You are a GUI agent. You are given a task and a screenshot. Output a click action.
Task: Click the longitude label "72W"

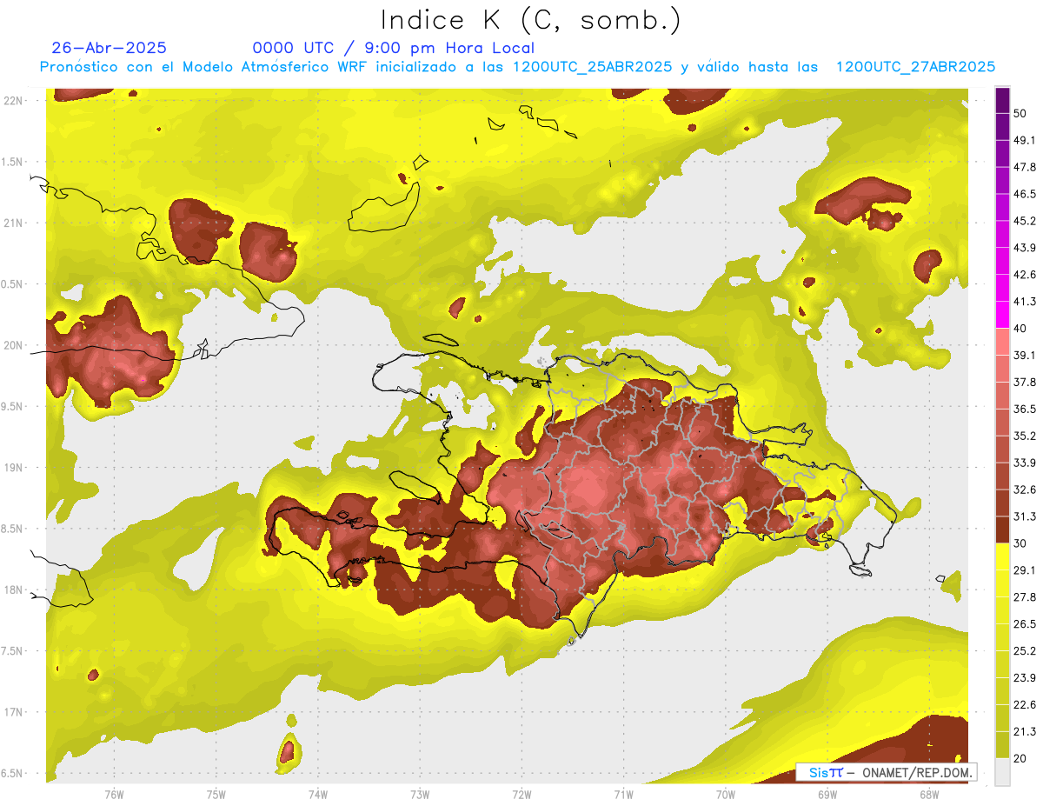521,795
